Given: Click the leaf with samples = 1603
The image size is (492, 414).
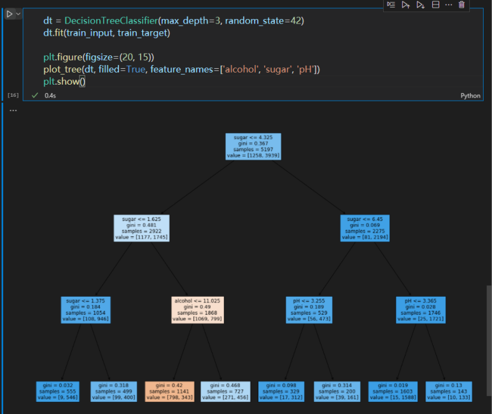Looking at the screenshot, I should coord(393,391).
